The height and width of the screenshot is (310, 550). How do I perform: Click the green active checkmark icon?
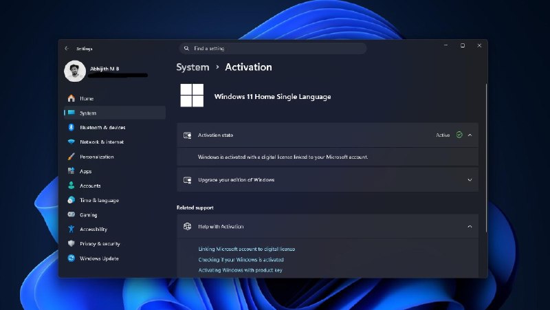click(459, 135)
